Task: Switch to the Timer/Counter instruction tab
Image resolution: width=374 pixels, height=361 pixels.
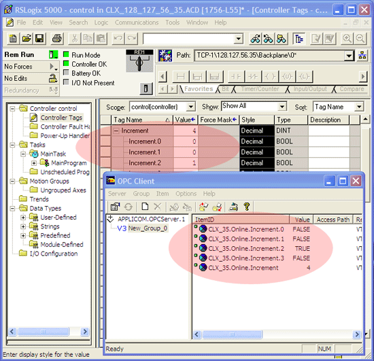Action: click(x=260, y=89)
